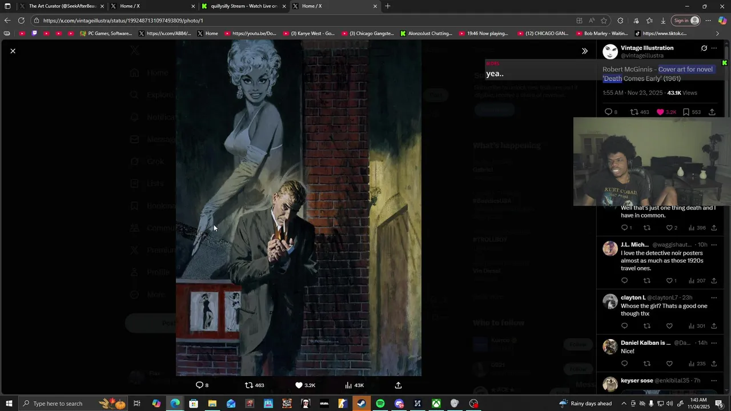Expand the bookmarks bar overflow chevron
731x411 pixels.
(x=717, y=34)
